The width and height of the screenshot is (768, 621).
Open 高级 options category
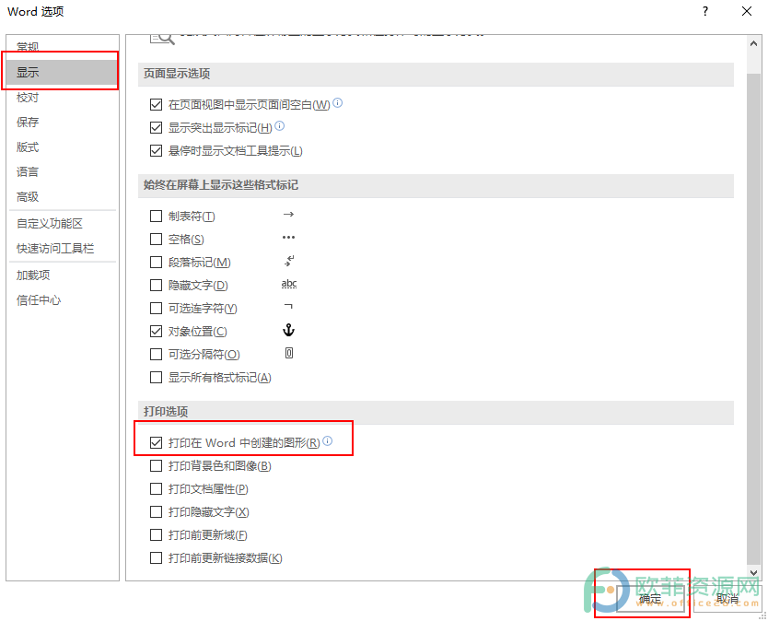(x=62, y=197)
